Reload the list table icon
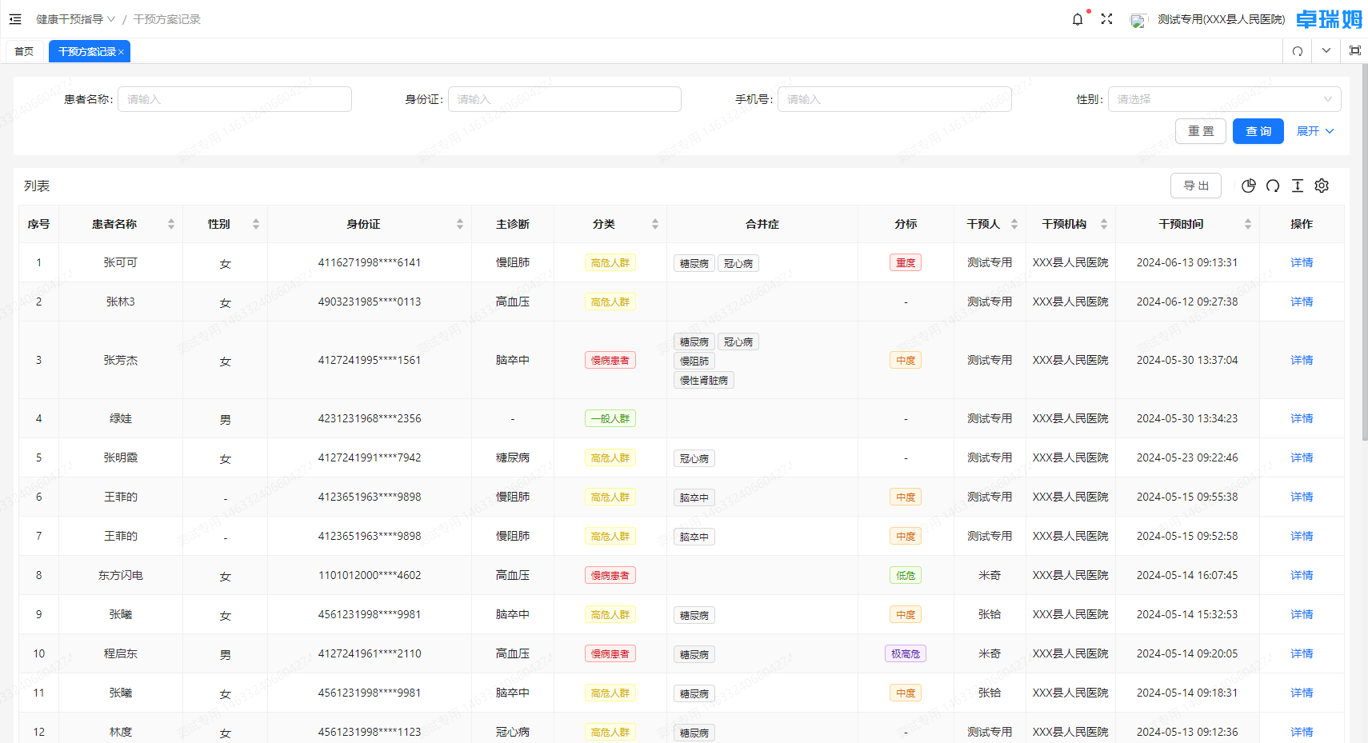This screenshot has height=743, width=1368. 1273,186
